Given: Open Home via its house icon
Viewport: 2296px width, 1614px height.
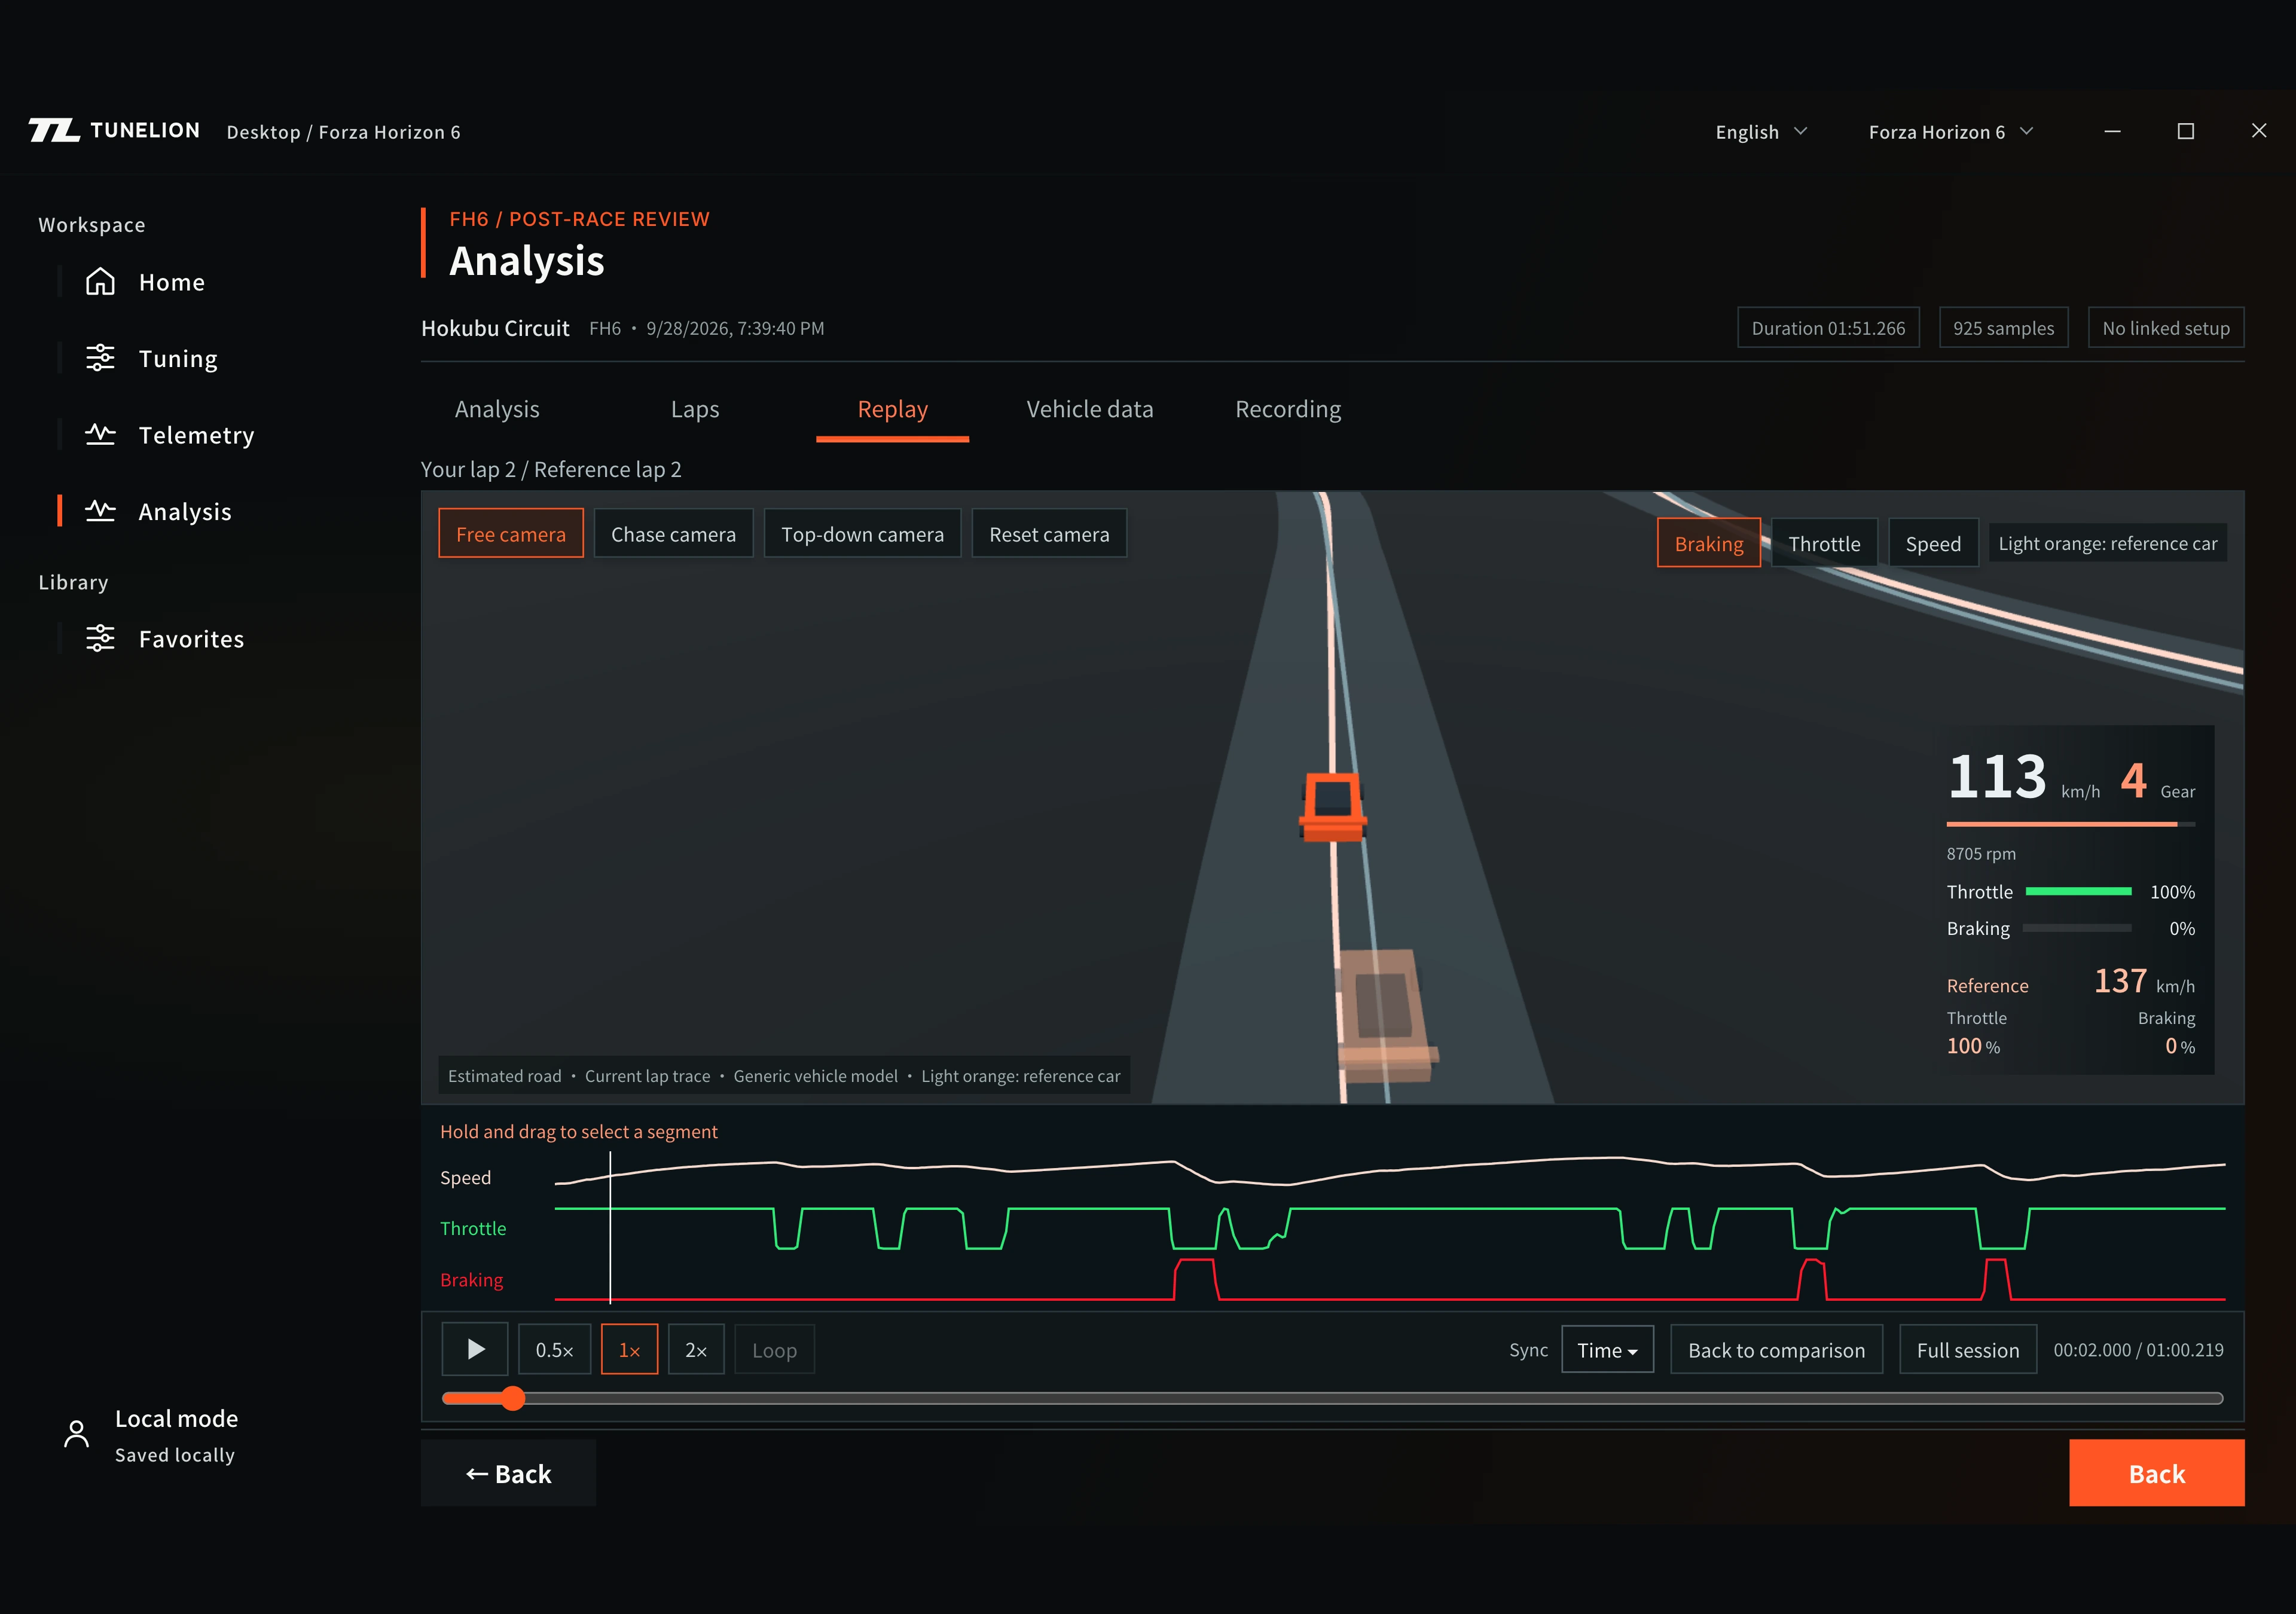Looking at the screenshot, I should click(x=100, y=282).
